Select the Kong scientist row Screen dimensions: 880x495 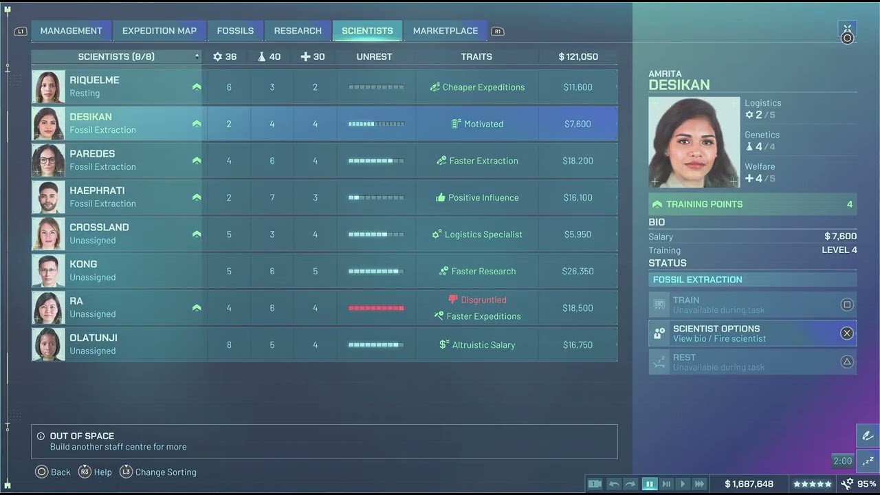point(324,271)
